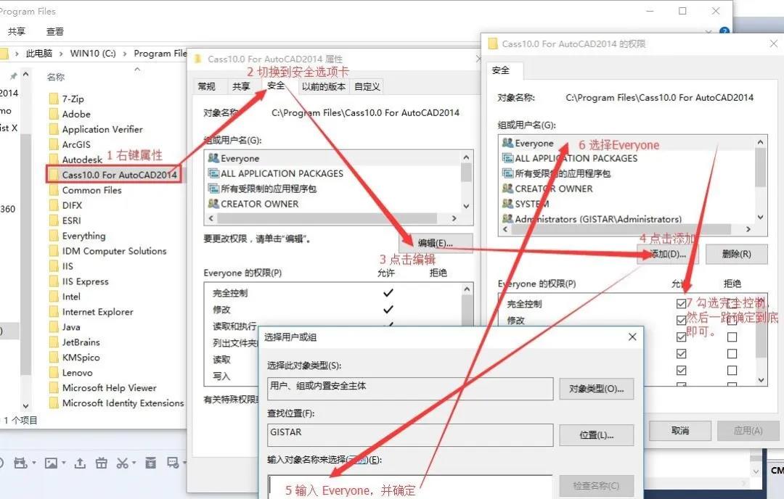Toggle third-row Allow checkbox in permissions list
Viewport: 784px width, 499px height.
tap(681, 337)
